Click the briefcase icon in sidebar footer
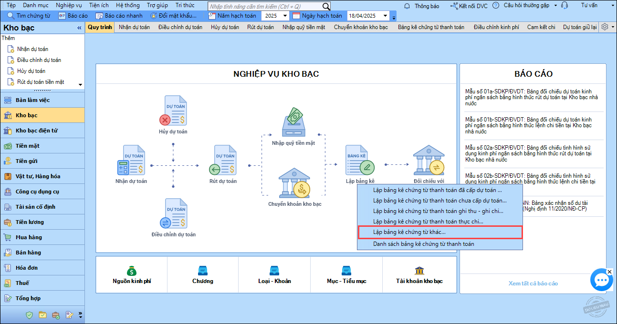617x324 pixels. click(x=56, y=315)
